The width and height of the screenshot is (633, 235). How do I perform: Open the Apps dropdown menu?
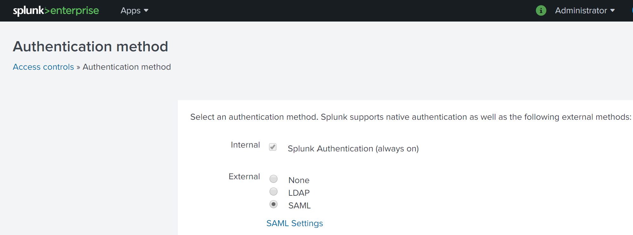pos(130,10)
